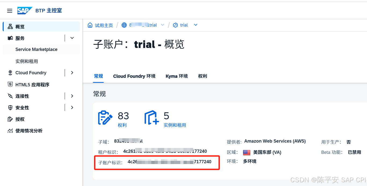Click the US flag icon
Viewport: 367px width, 186px height.
(247, 152)
